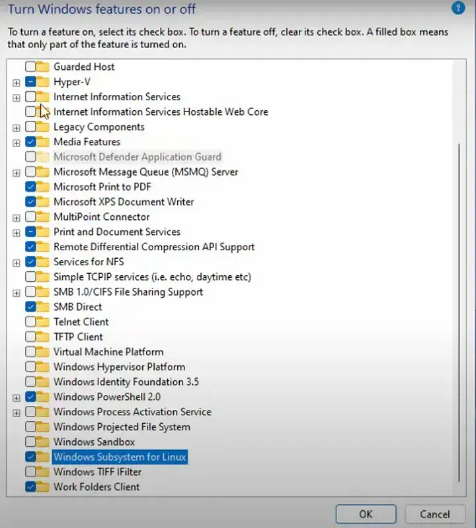Uncheck Remote Differential Compression API Support checkbox
This screenshot has height=528, width=476.
coord(30,247)
